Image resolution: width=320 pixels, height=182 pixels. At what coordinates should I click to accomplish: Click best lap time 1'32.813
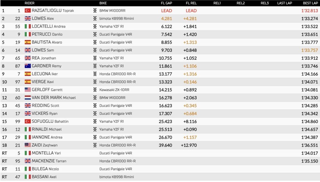coord(310,11)
